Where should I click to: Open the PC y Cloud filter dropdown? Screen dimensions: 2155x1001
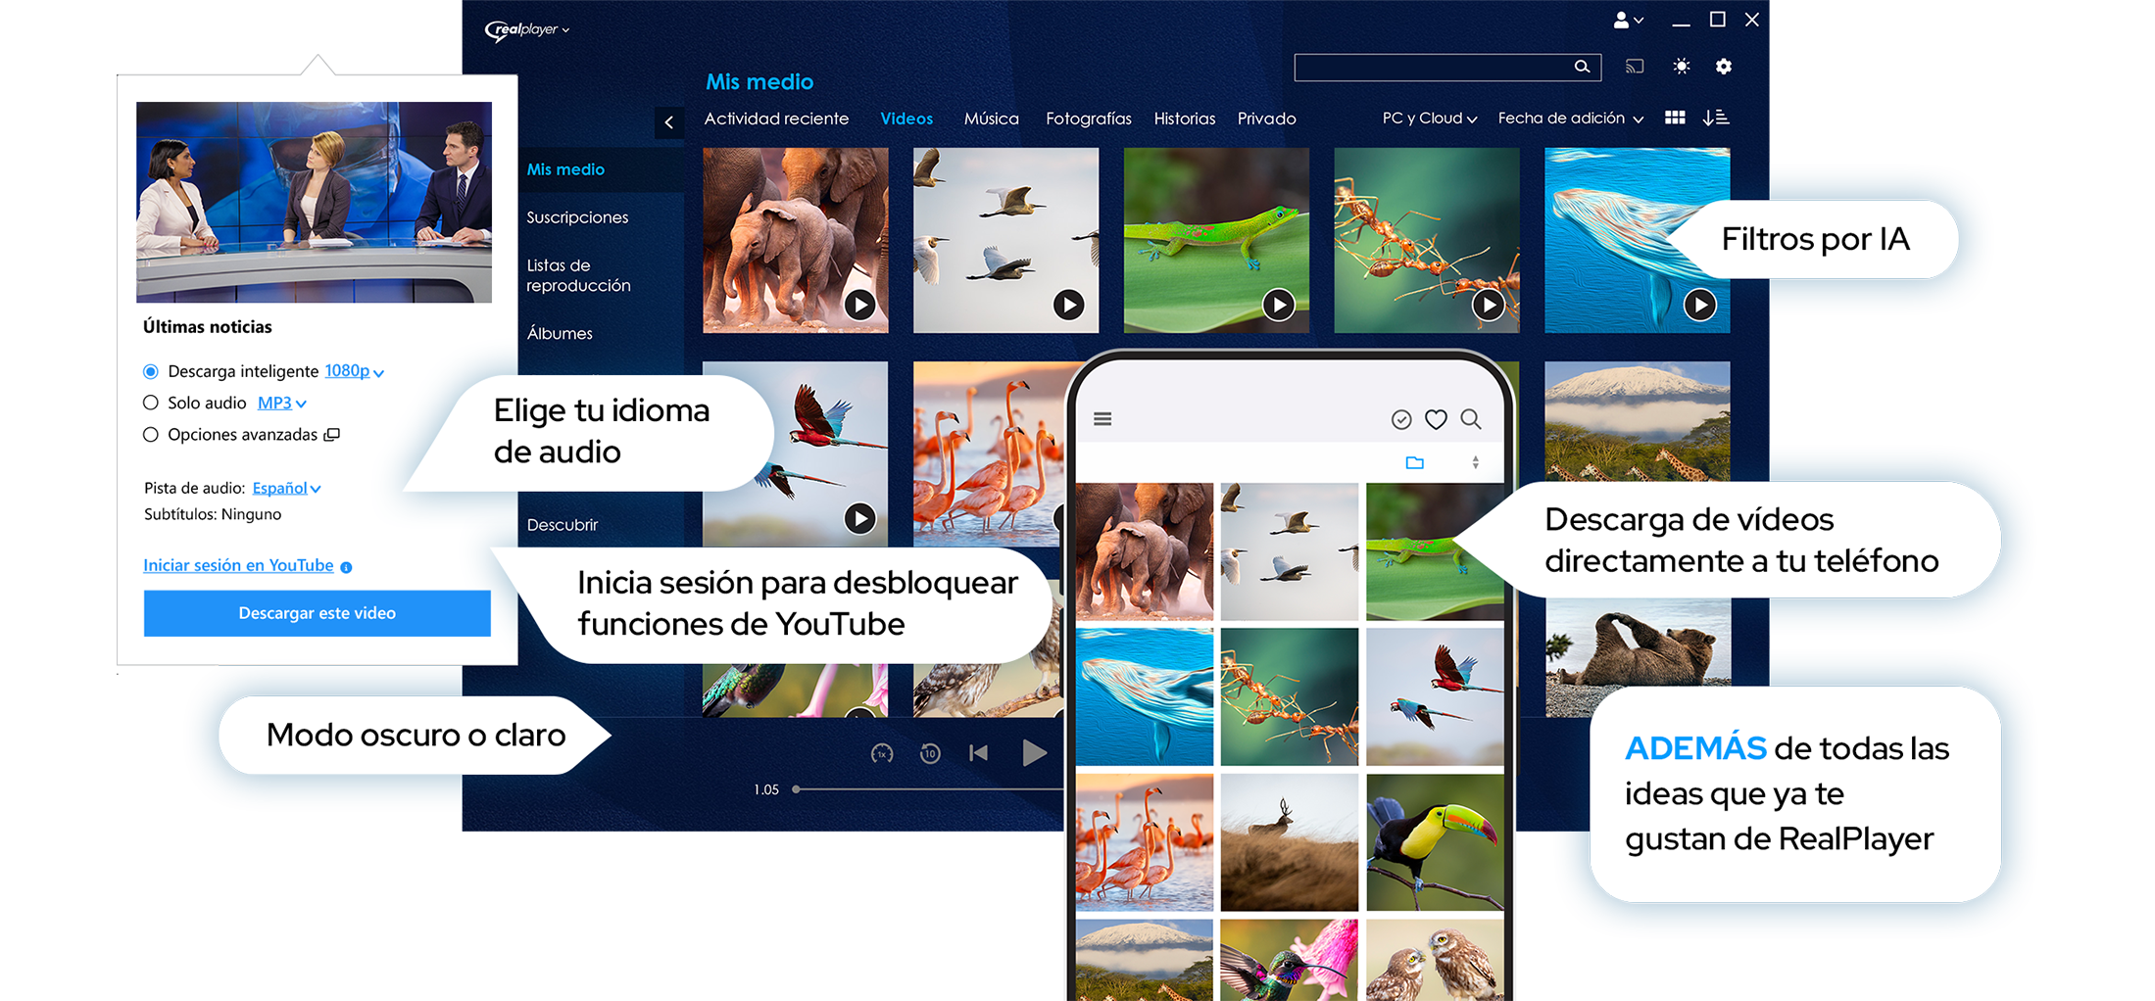1429,119
